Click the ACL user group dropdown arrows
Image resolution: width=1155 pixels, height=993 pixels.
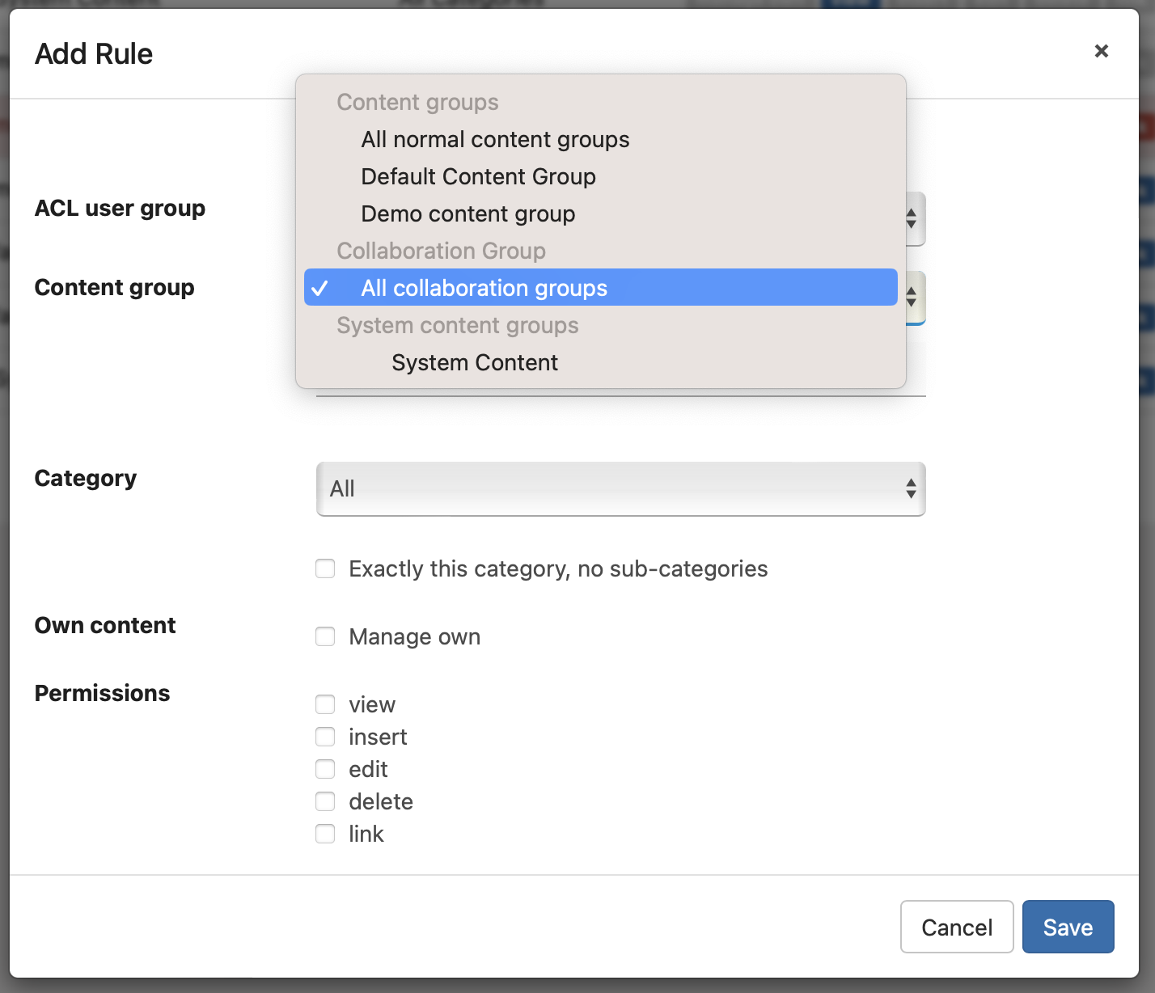click(912, 218)
